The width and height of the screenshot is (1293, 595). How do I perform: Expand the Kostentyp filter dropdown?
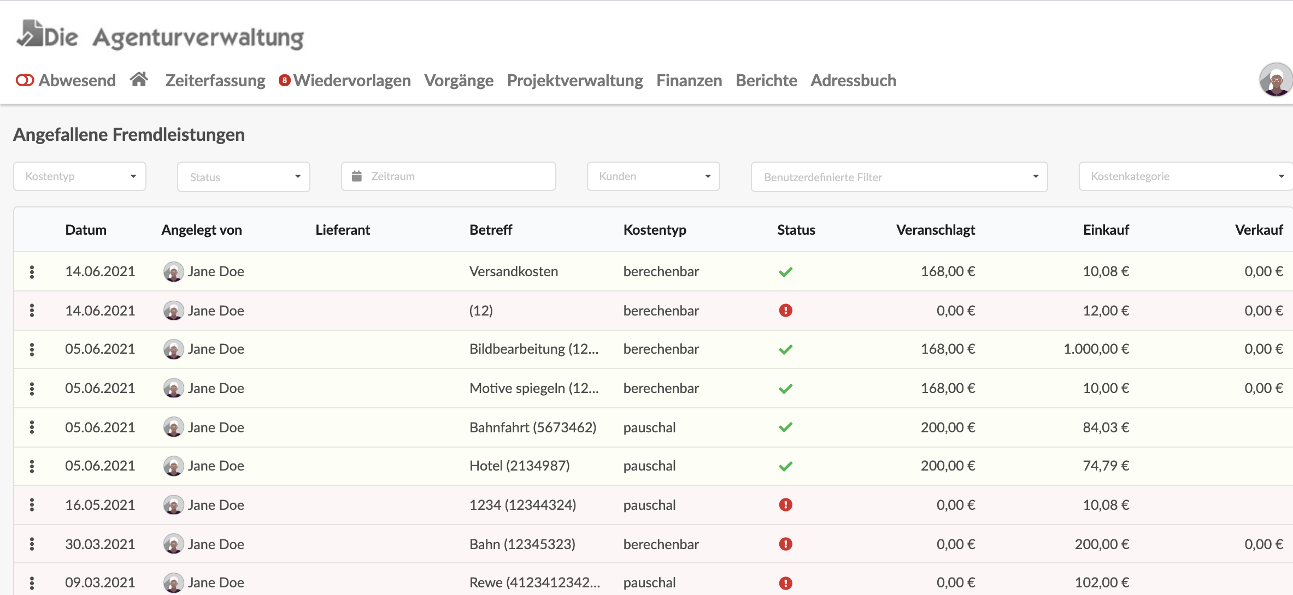click(80, 176)
